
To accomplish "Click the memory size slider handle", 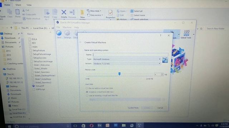I will [x=119, y=74].
